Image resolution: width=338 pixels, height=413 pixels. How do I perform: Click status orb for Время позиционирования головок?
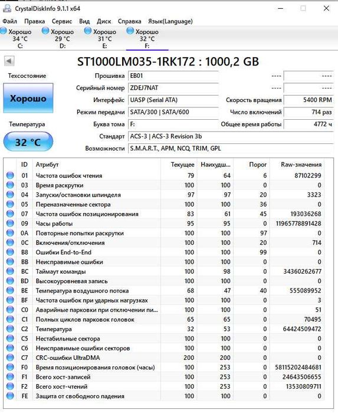[x=10, y=367]
